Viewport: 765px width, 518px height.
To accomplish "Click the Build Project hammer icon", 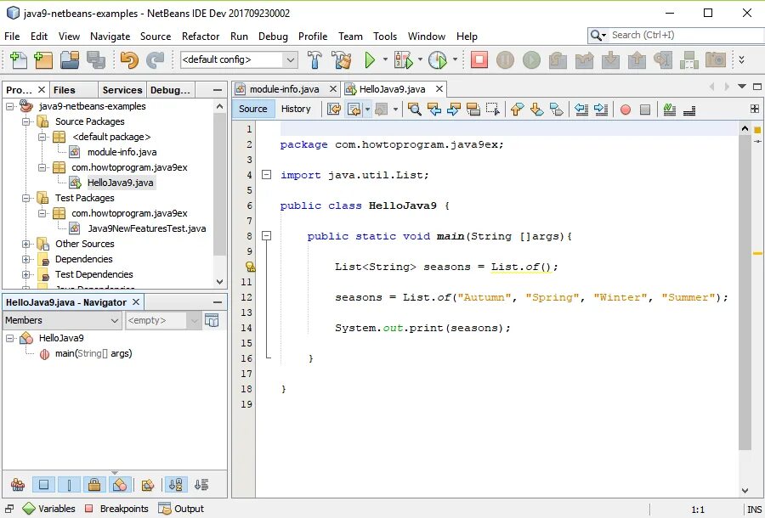I will (x=314, y=60).
